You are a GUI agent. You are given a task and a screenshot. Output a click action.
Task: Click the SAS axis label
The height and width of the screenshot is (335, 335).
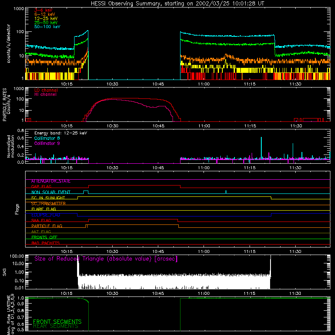(5, 272)
